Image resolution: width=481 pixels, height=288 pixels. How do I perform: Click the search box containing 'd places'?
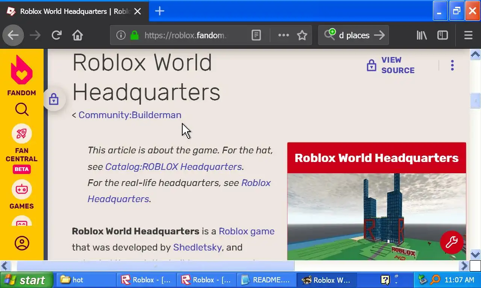[x=354, y=35]
